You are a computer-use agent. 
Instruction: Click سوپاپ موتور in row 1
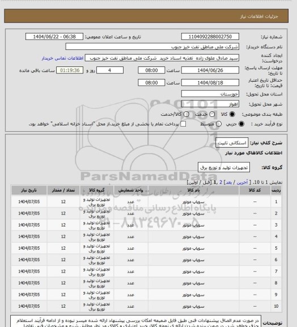[193, 202]
